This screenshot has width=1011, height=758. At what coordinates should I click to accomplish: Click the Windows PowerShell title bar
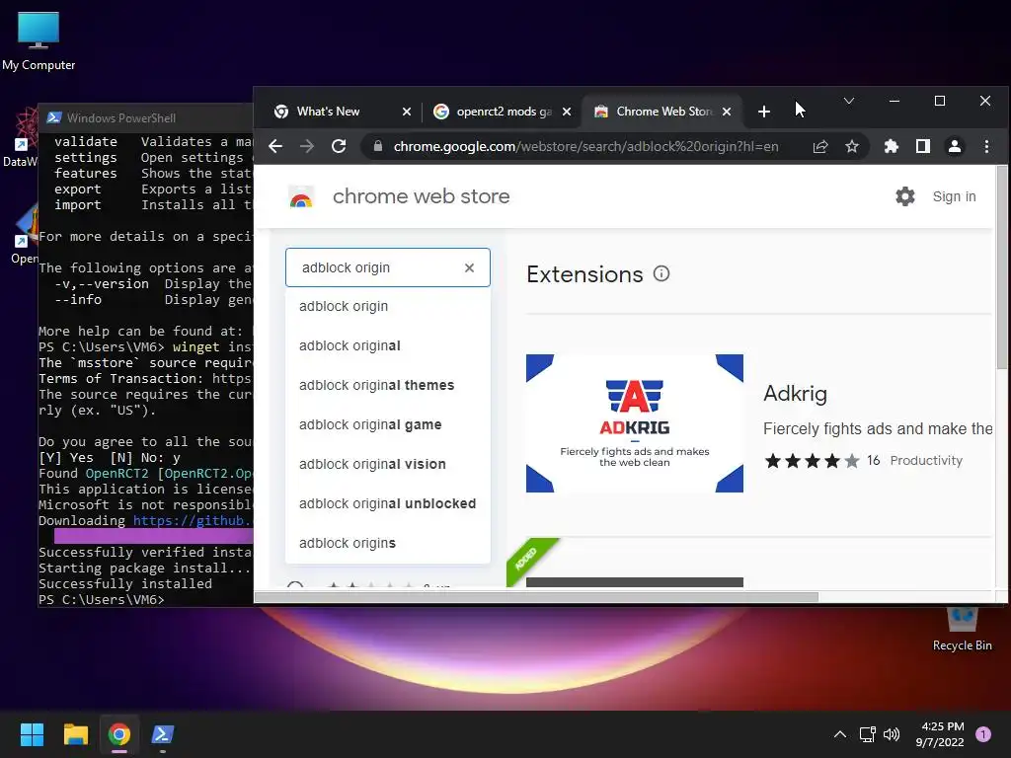148,118
